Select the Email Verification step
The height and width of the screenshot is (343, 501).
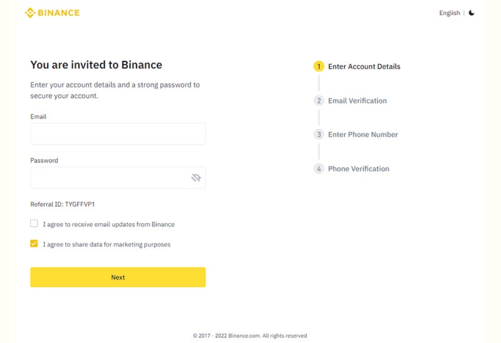pyautogui.click(x=357, y=101)
